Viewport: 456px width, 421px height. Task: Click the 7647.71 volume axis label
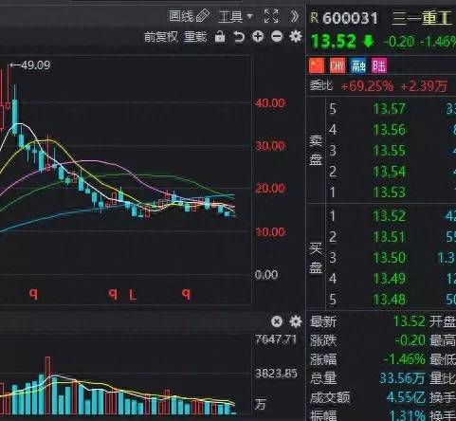coord(276,339)
